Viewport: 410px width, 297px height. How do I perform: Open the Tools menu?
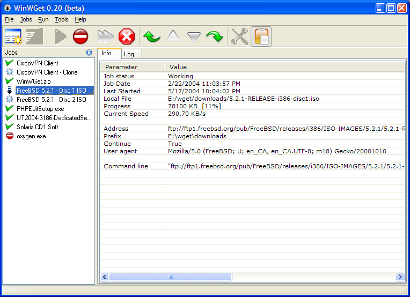62,20
